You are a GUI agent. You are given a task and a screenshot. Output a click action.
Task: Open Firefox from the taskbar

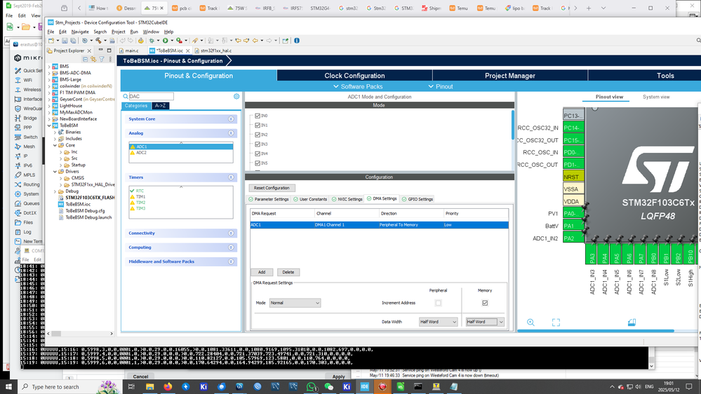coord(168,386)
